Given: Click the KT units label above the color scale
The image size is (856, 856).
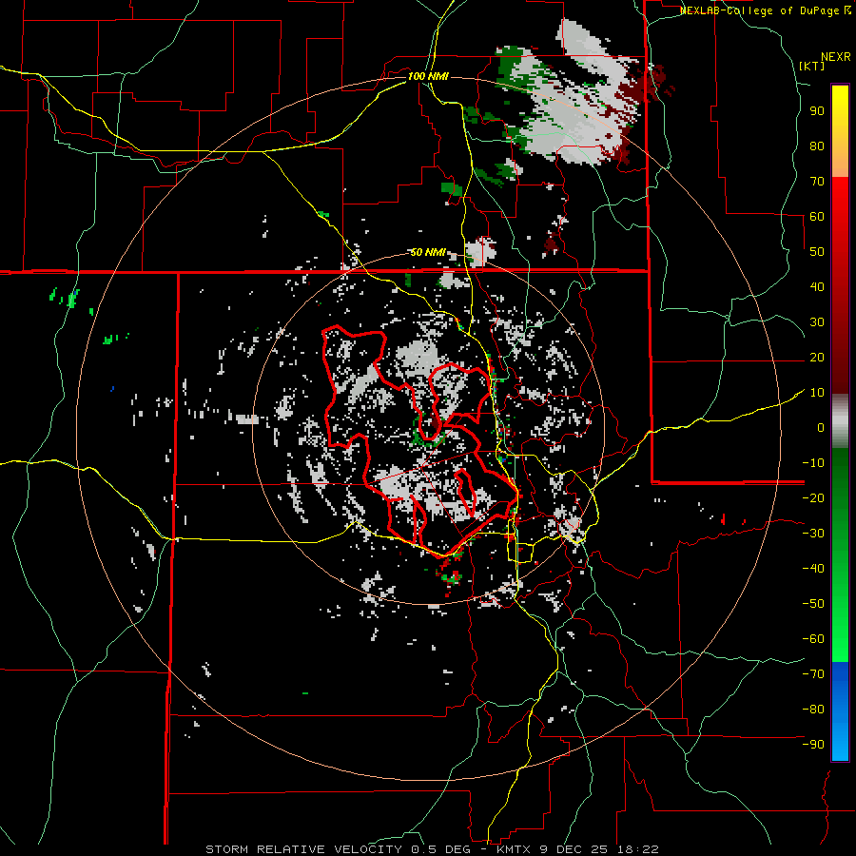Looking at the screenshot, I should [812, 66].
